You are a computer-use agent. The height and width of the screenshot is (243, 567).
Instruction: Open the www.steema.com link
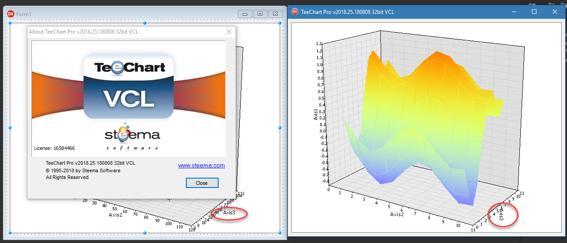coord(202,166)
